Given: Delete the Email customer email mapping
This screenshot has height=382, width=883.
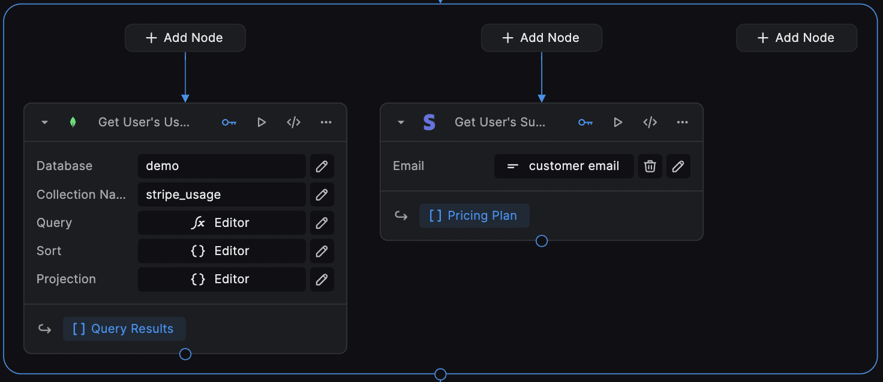Looking at the screenshot, I should [x=650, y=166].
